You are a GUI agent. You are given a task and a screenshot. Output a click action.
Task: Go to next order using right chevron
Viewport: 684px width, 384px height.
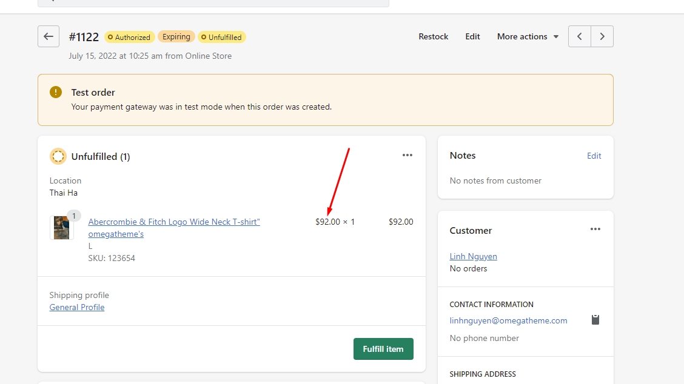(602, 36)
